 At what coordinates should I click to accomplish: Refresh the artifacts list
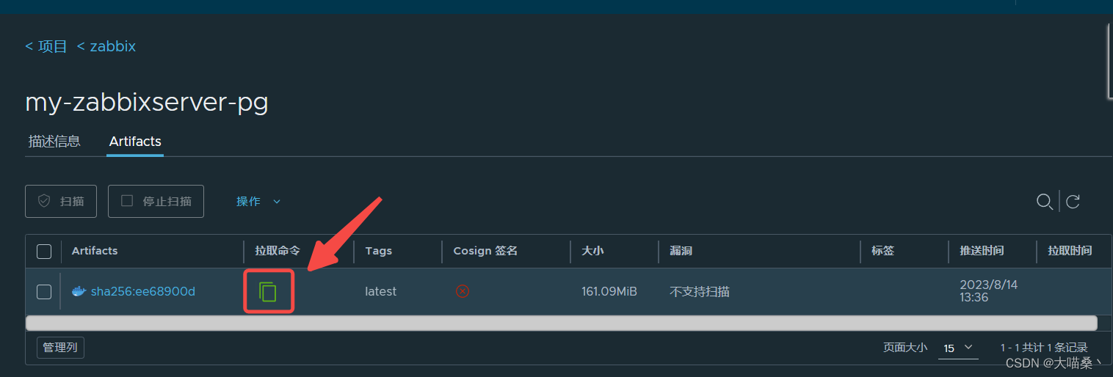pyautogui.click(x=1073, y=201)
